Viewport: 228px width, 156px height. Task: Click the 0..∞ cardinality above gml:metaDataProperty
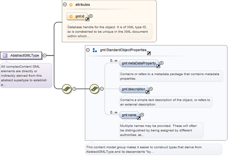point(114,61)
